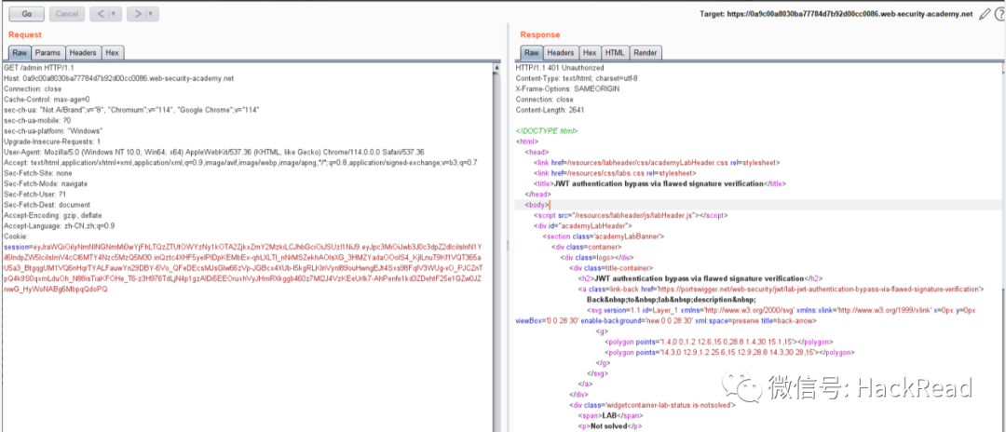The image size is (1006, 432).
Task: Switch to the Response Hex tab
Action: [590, 52]
